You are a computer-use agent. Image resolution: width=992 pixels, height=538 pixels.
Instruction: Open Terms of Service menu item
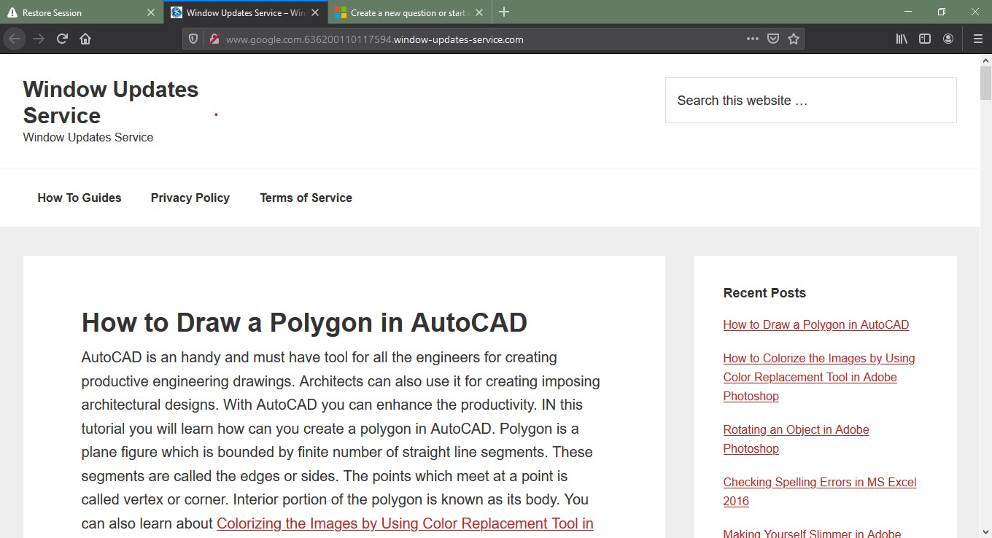[x=306, y=198]
